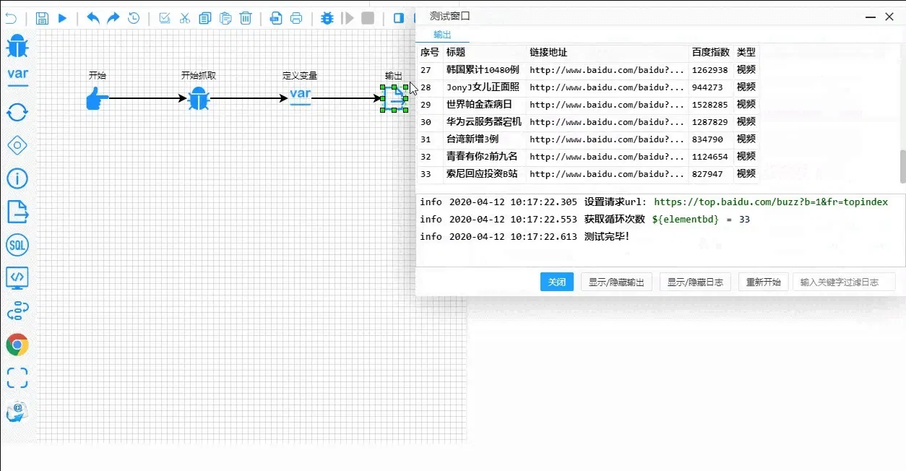Select the Chrome browser tool in sidebar
The width and height of the screenshot is (906, 471).
pos(17,345)
